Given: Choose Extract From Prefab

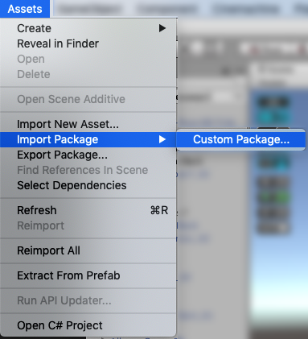Looking at the screenshot, I should click(88, 275).
